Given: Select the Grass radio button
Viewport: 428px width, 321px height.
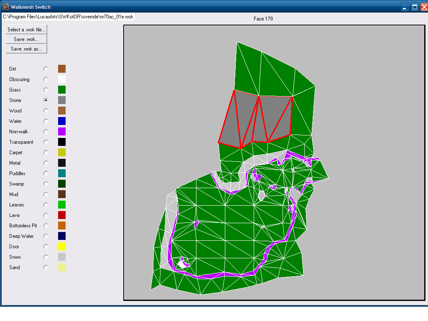Looking at the screenshot, I should (x=46, y=90).
